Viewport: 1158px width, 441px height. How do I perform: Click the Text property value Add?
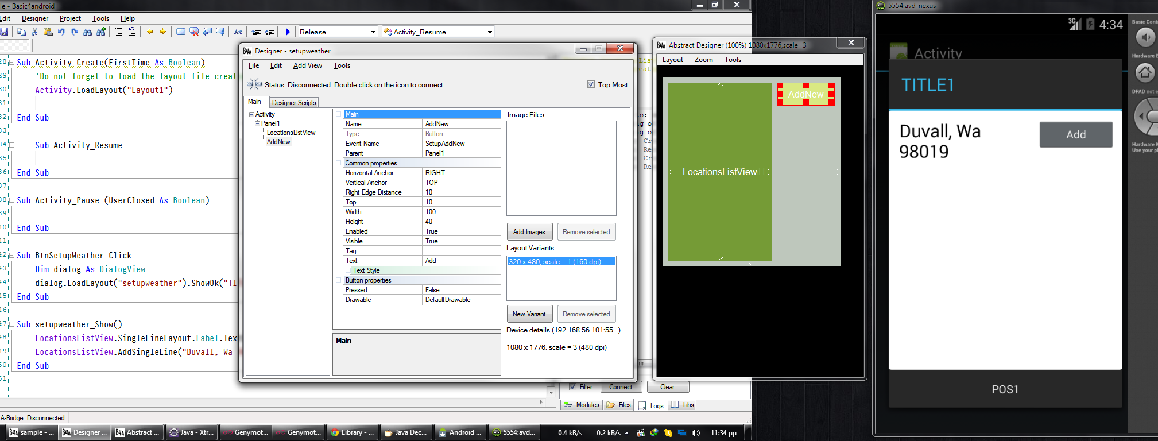click(462, 261)
